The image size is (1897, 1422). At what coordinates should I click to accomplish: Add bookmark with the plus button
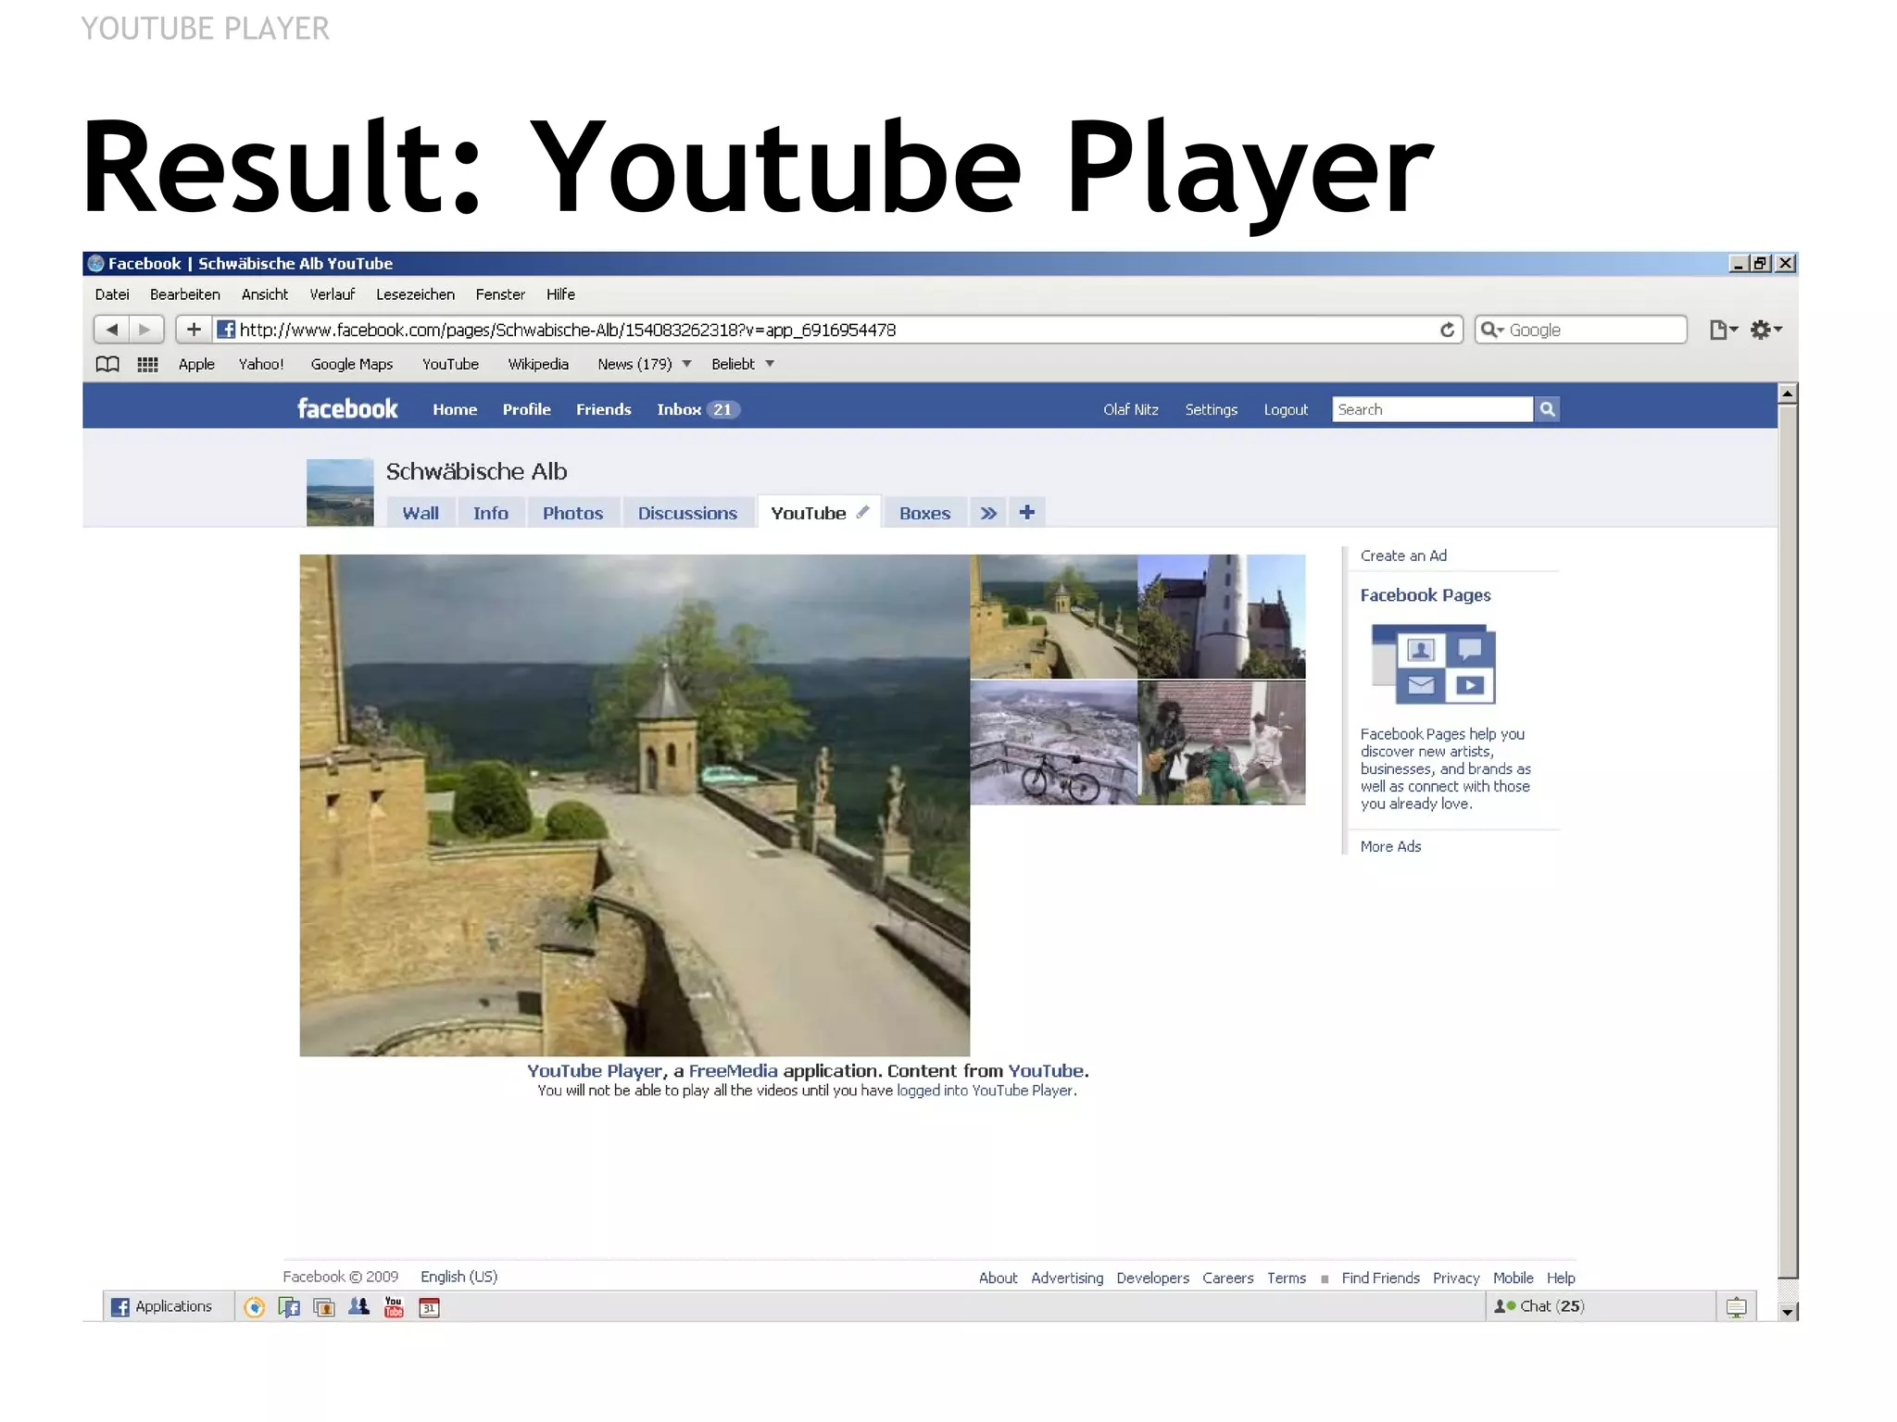coord(194,330)
